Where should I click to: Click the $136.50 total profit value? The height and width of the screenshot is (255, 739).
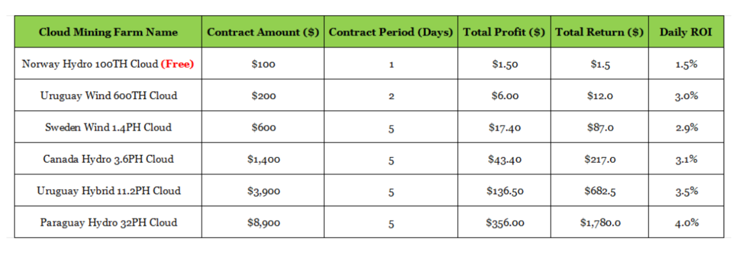coord(504,191)
